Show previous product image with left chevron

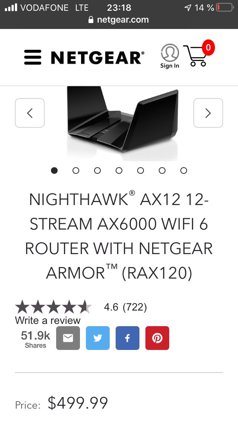(x=30, y=113)
